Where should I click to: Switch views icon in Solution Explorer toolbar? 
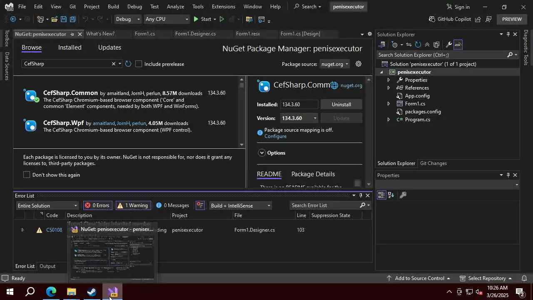point(382,45)
